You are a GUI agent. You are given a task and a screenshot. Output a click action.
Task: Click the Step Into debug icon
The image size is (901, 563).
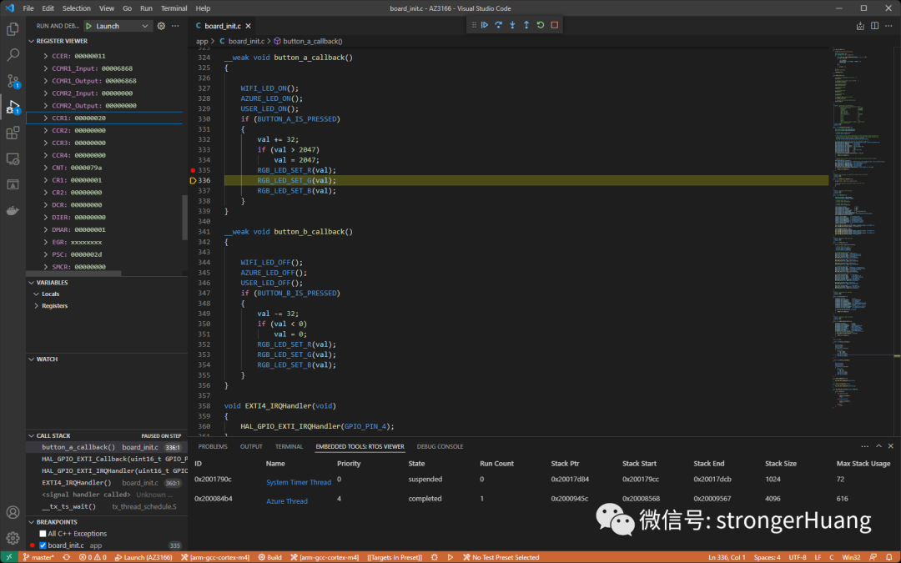tap(512, 25)
